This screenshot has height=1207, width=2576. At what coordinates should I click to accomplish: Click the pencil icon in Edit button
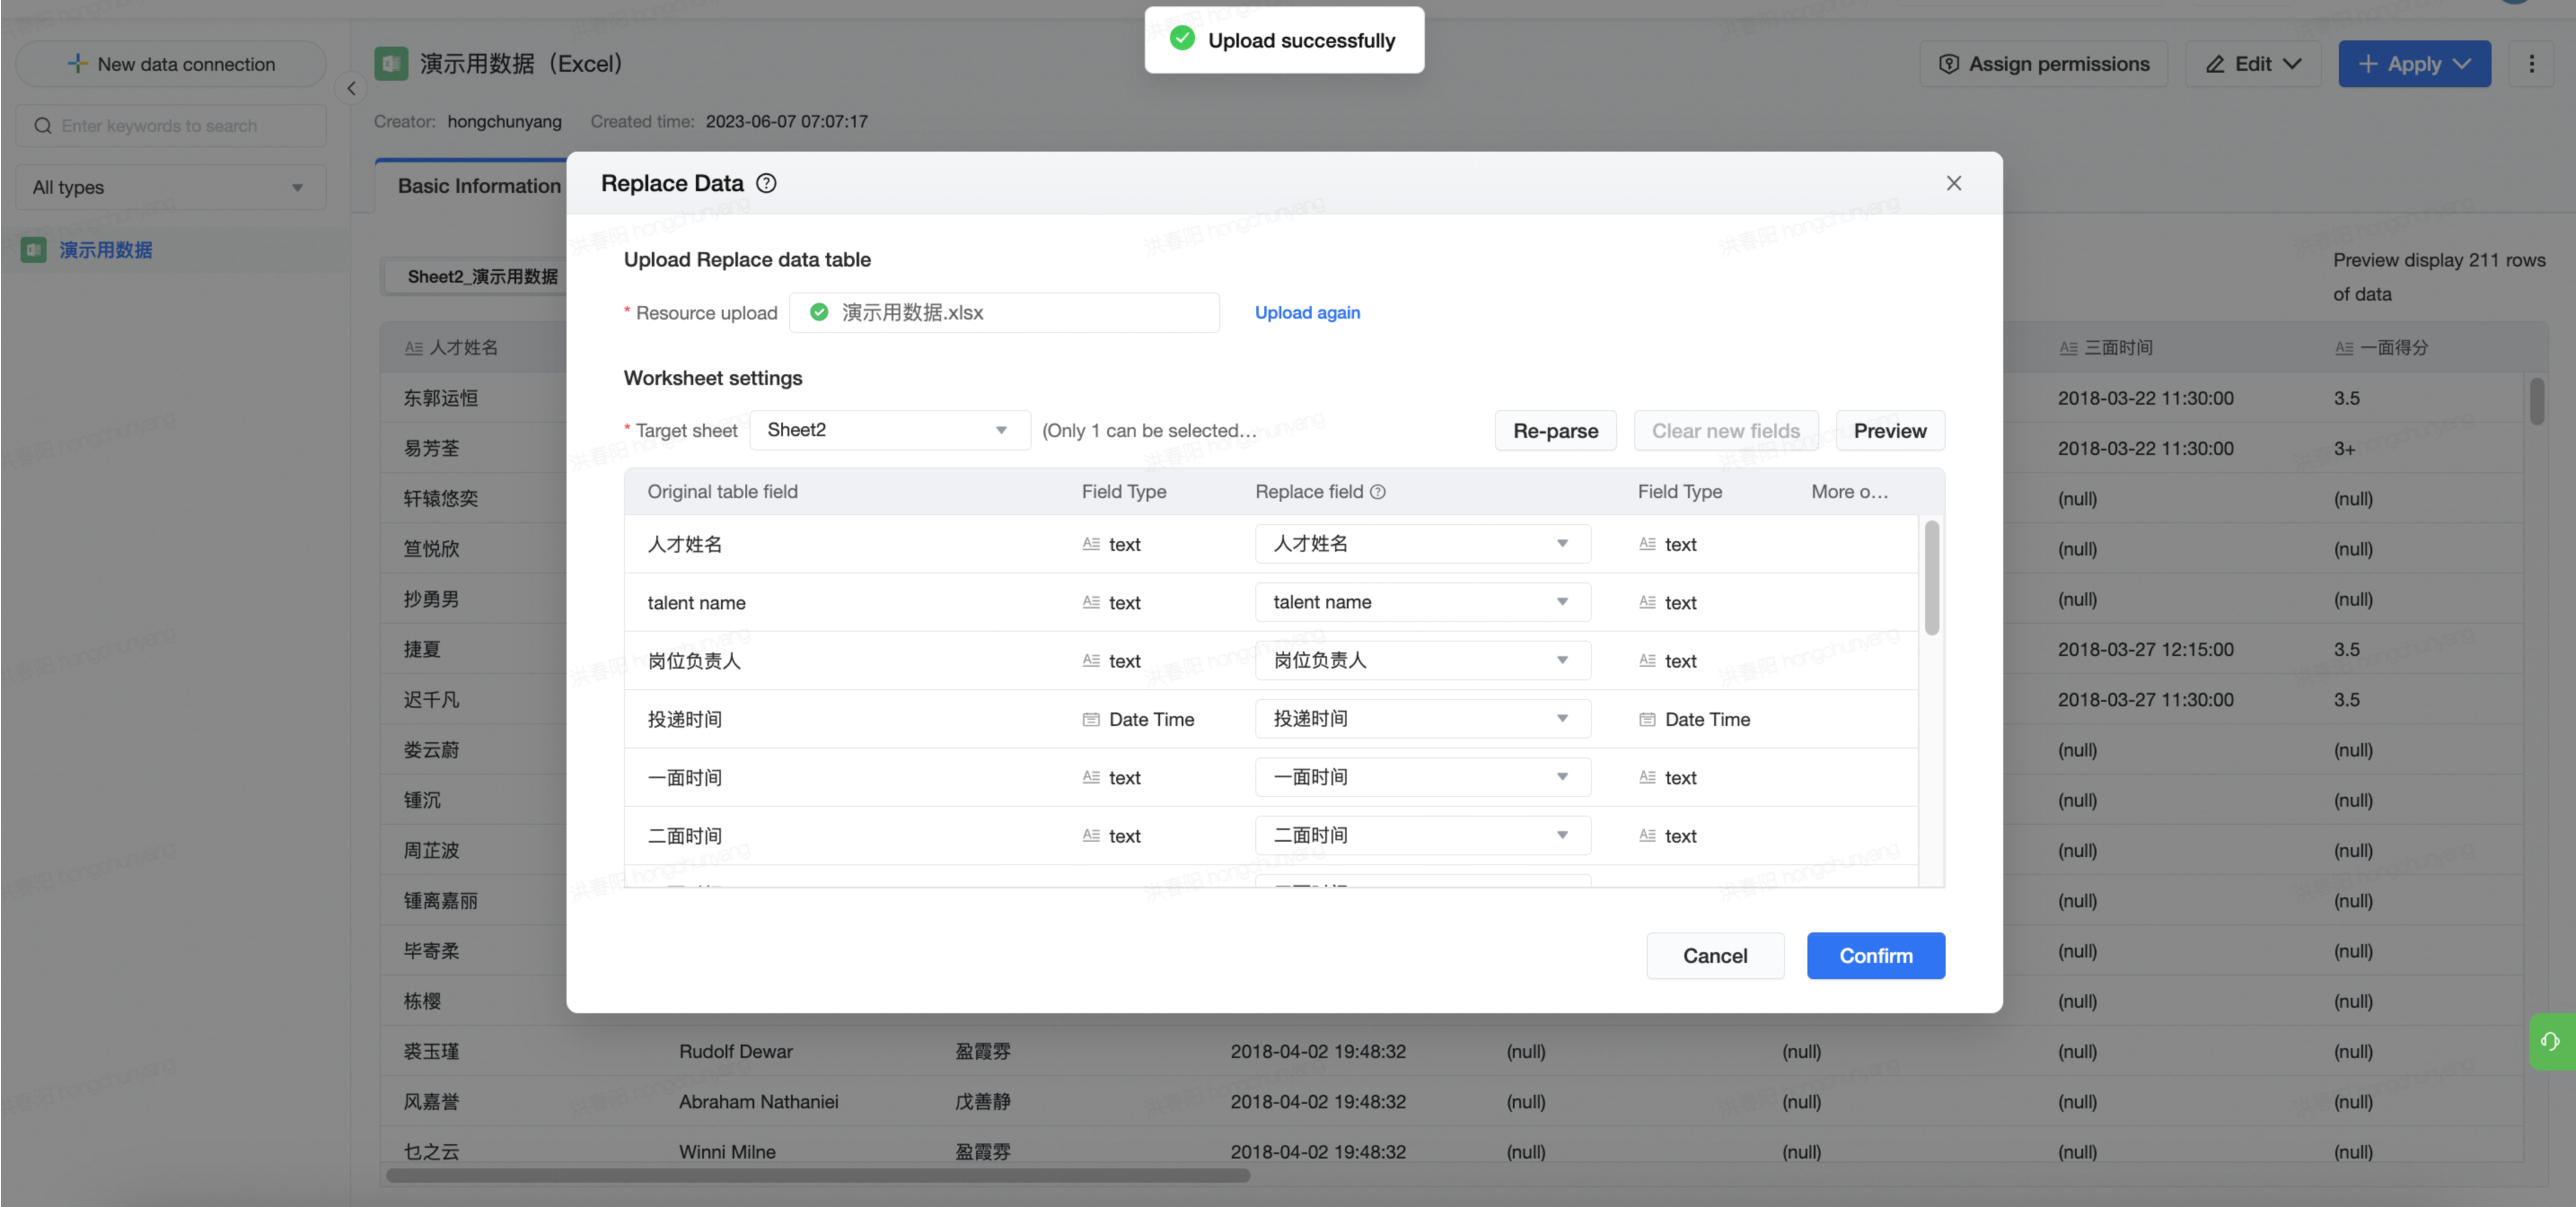pos(2215,64)
